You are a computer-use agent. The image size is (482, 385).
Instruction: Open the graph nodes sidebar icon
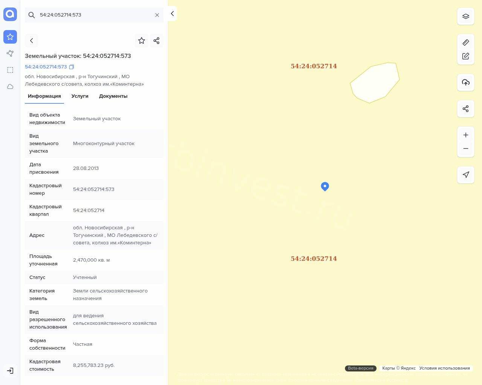[x=10, y=53]
